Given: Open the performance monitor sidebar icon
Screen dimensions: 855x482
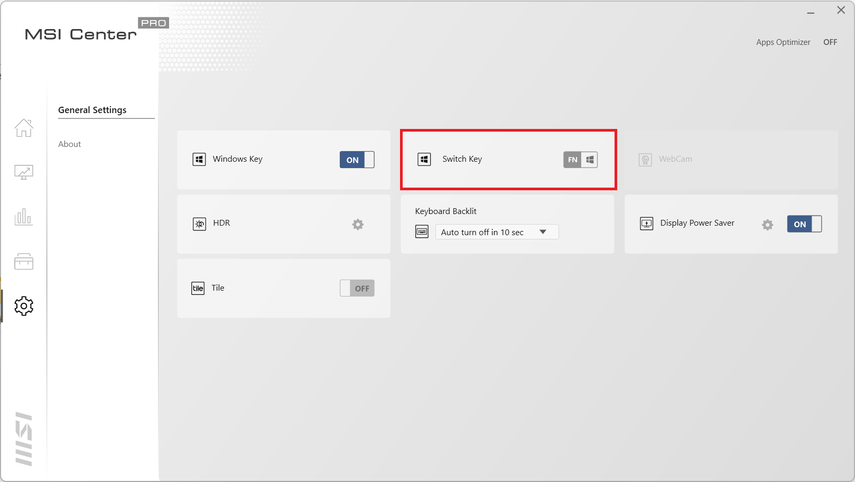Looking at the screenshot, I should 24,172.
